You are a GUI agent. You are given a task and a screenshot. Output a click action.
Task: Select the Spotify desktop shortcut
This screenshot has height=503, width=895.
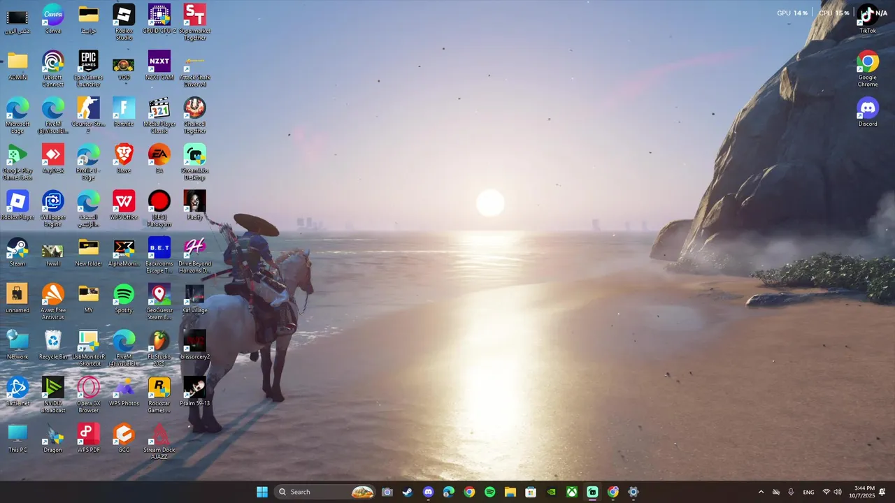tap(124, 298)
